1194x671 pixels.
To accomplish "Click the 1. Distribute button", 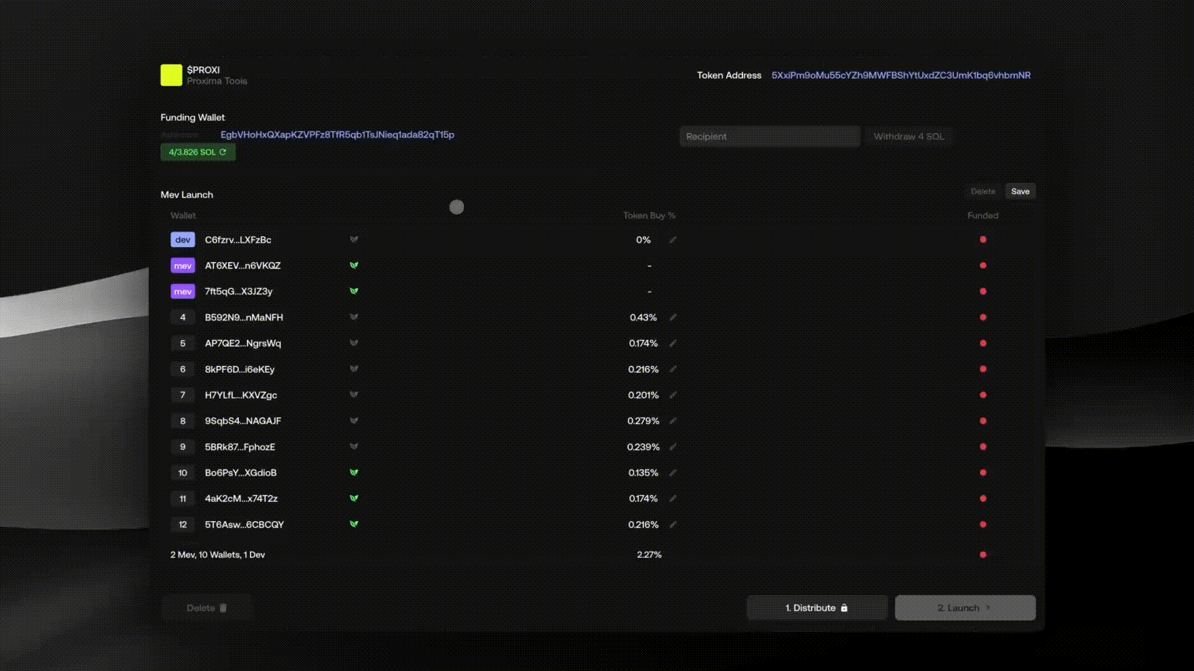I will [x=817, y=608].
